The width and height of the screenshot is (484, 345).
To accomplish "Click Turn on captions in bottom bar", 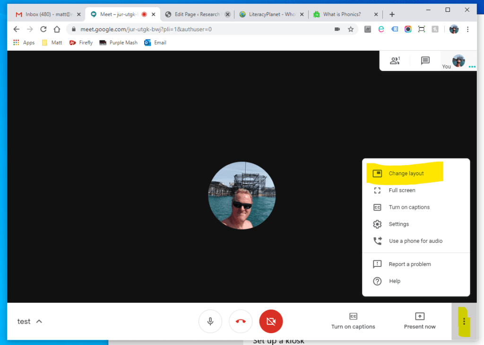I will (353, 321).
